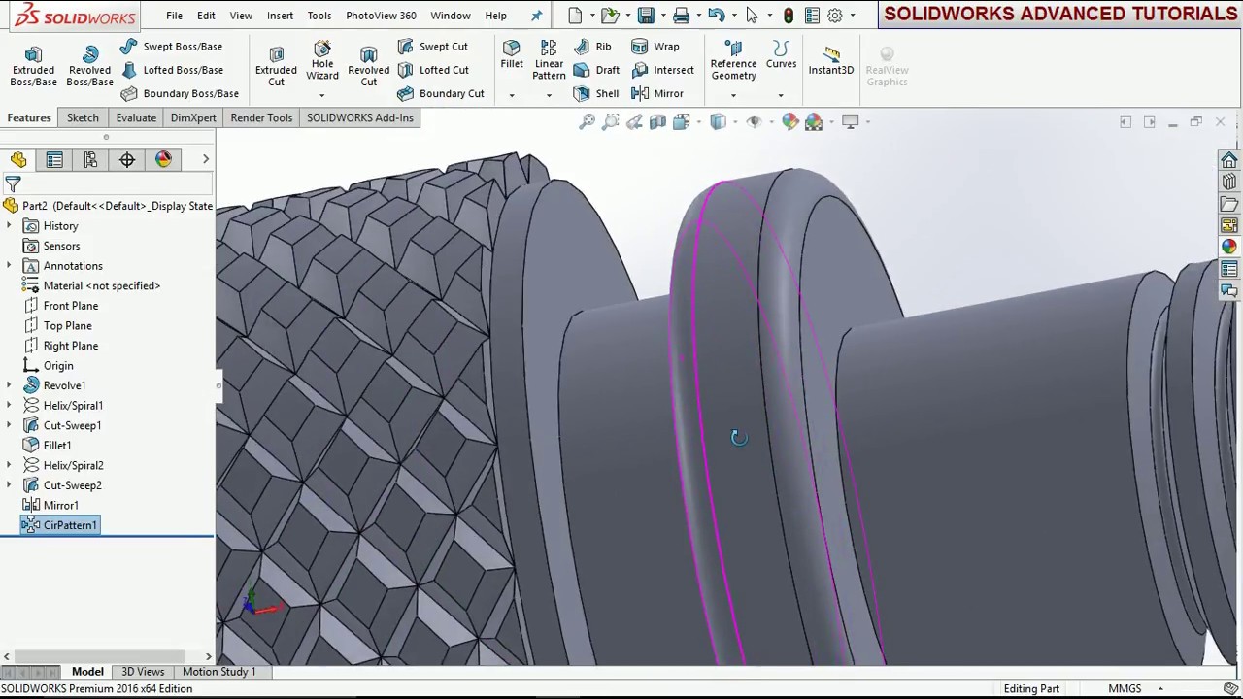
Task: Expand the Annotations folder
Action: 9,266
